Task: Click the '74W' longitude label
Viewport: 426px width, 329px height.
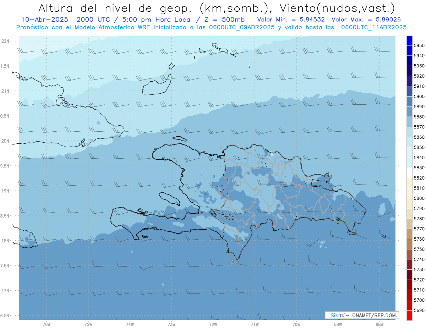Action: pyautogui.click(x=130, y=324)
